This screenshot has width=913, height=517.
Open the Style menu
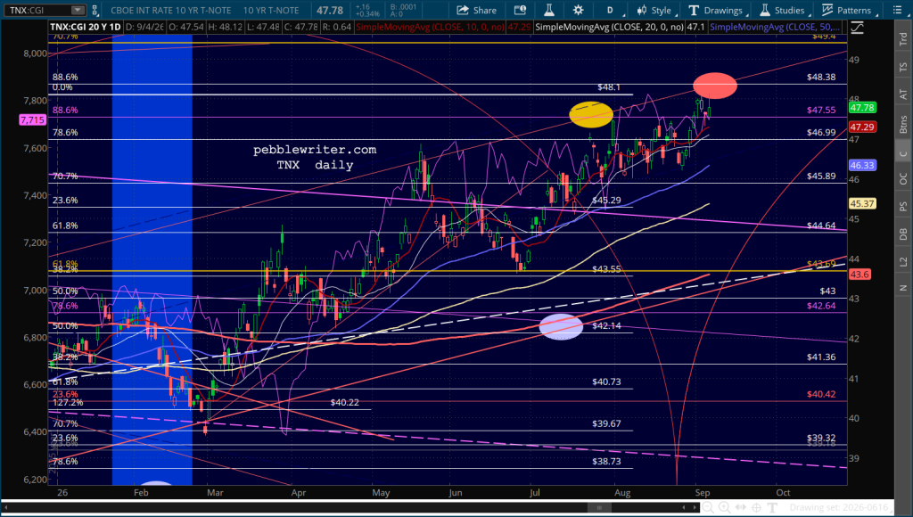[654, 10]
